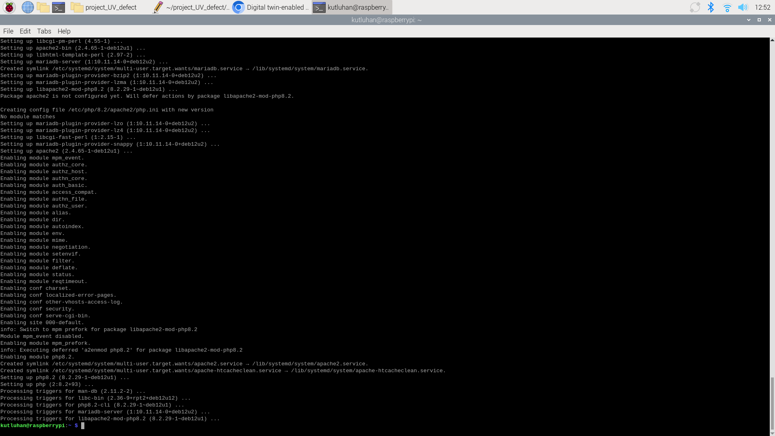The width and height of the screenshot is (775, 436).
Task: Maximize or restore the terminal window
Action: pos(759,20)
